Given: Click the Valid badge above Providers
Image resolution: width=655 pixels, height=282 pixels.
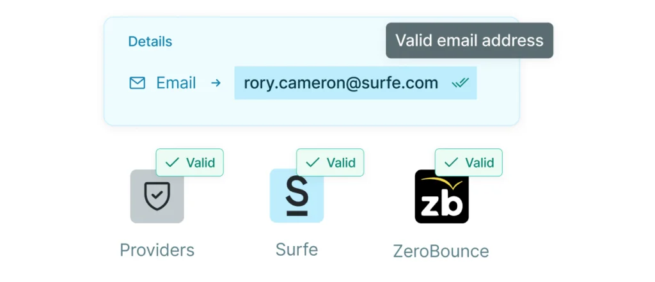Looking at the screenshot, I should (x=190, y=162).
